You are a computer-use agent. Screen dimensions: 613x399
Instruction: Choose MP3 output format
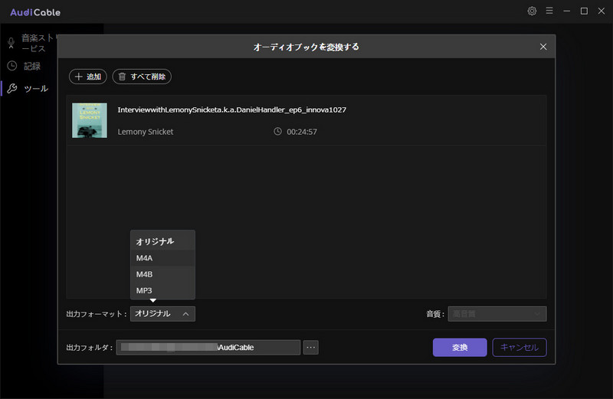[x=162, y=290]
